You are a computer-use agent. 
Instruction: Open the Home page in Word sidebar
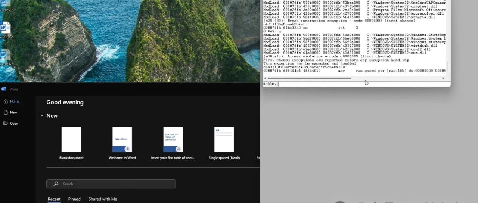[11, 101]
